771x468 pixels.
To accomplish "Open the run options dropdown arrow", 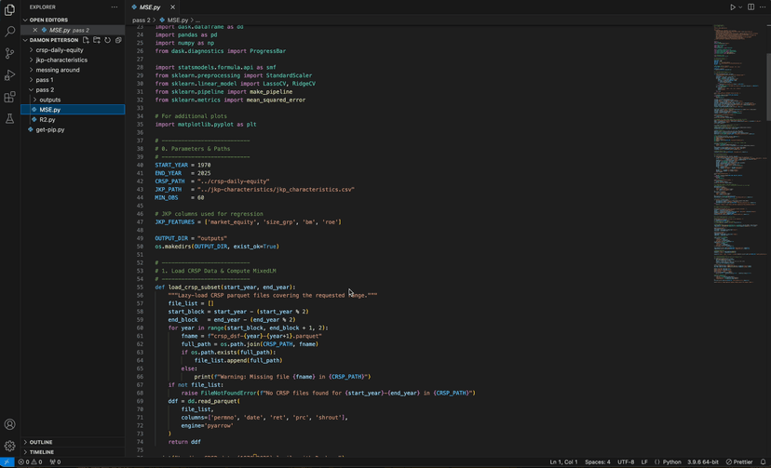I will point(740,7).
